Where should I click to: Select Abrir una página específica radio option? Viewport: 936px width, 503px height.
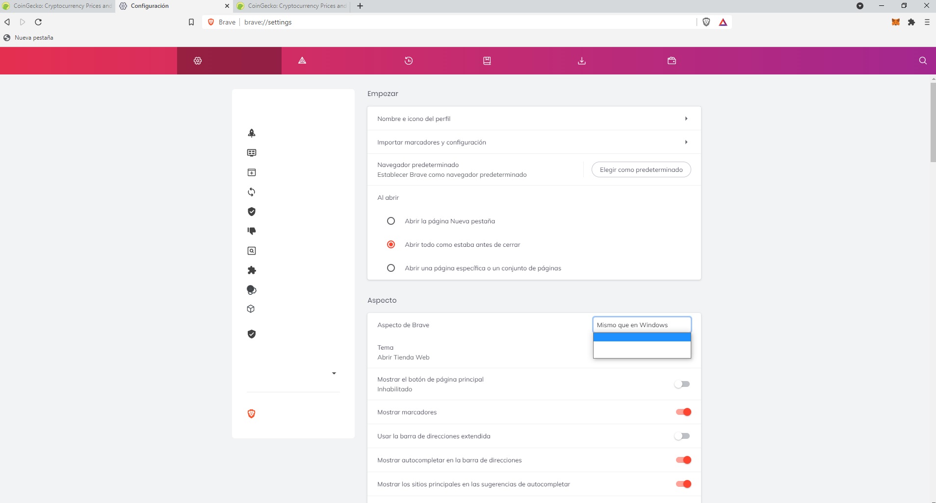coord(391,268)
